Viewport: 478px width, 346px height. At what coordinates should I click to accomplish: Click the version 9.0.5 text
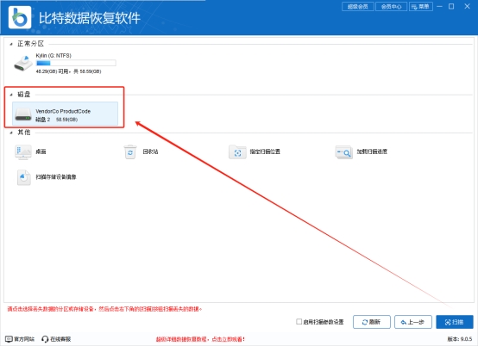coord(460,339)
